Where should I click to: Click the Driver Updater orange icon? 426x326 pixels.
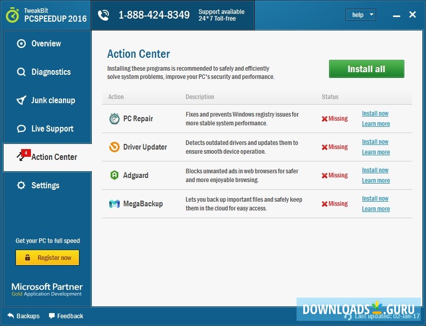click(x=114, y=147)
